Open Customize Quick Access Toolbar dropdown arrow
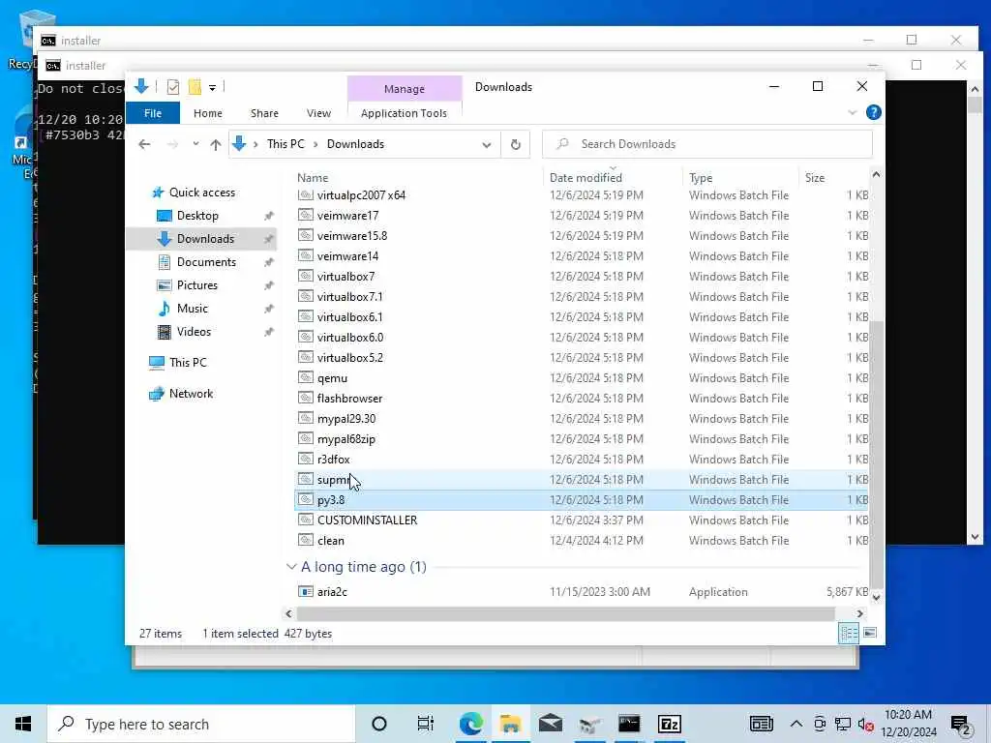 (212, 88)
